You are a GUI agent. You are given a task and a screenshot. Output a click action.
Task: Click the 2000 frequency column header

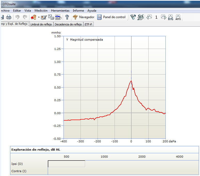coord(142,157)
